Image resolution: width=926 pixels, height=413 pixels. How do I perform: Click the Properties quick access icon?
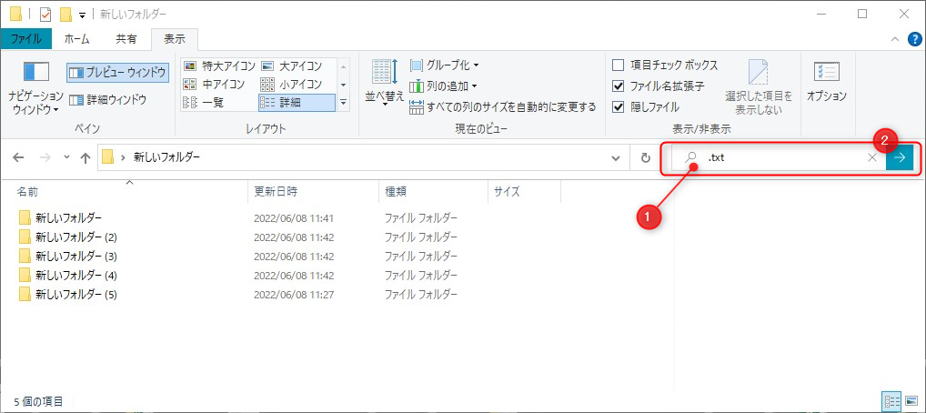[45, 13]
